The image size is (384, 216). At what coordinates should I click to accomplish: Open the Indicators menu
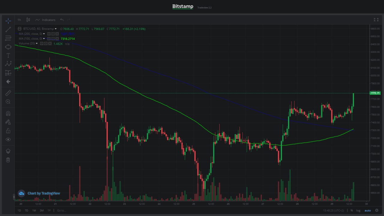(x=45, y=20)
